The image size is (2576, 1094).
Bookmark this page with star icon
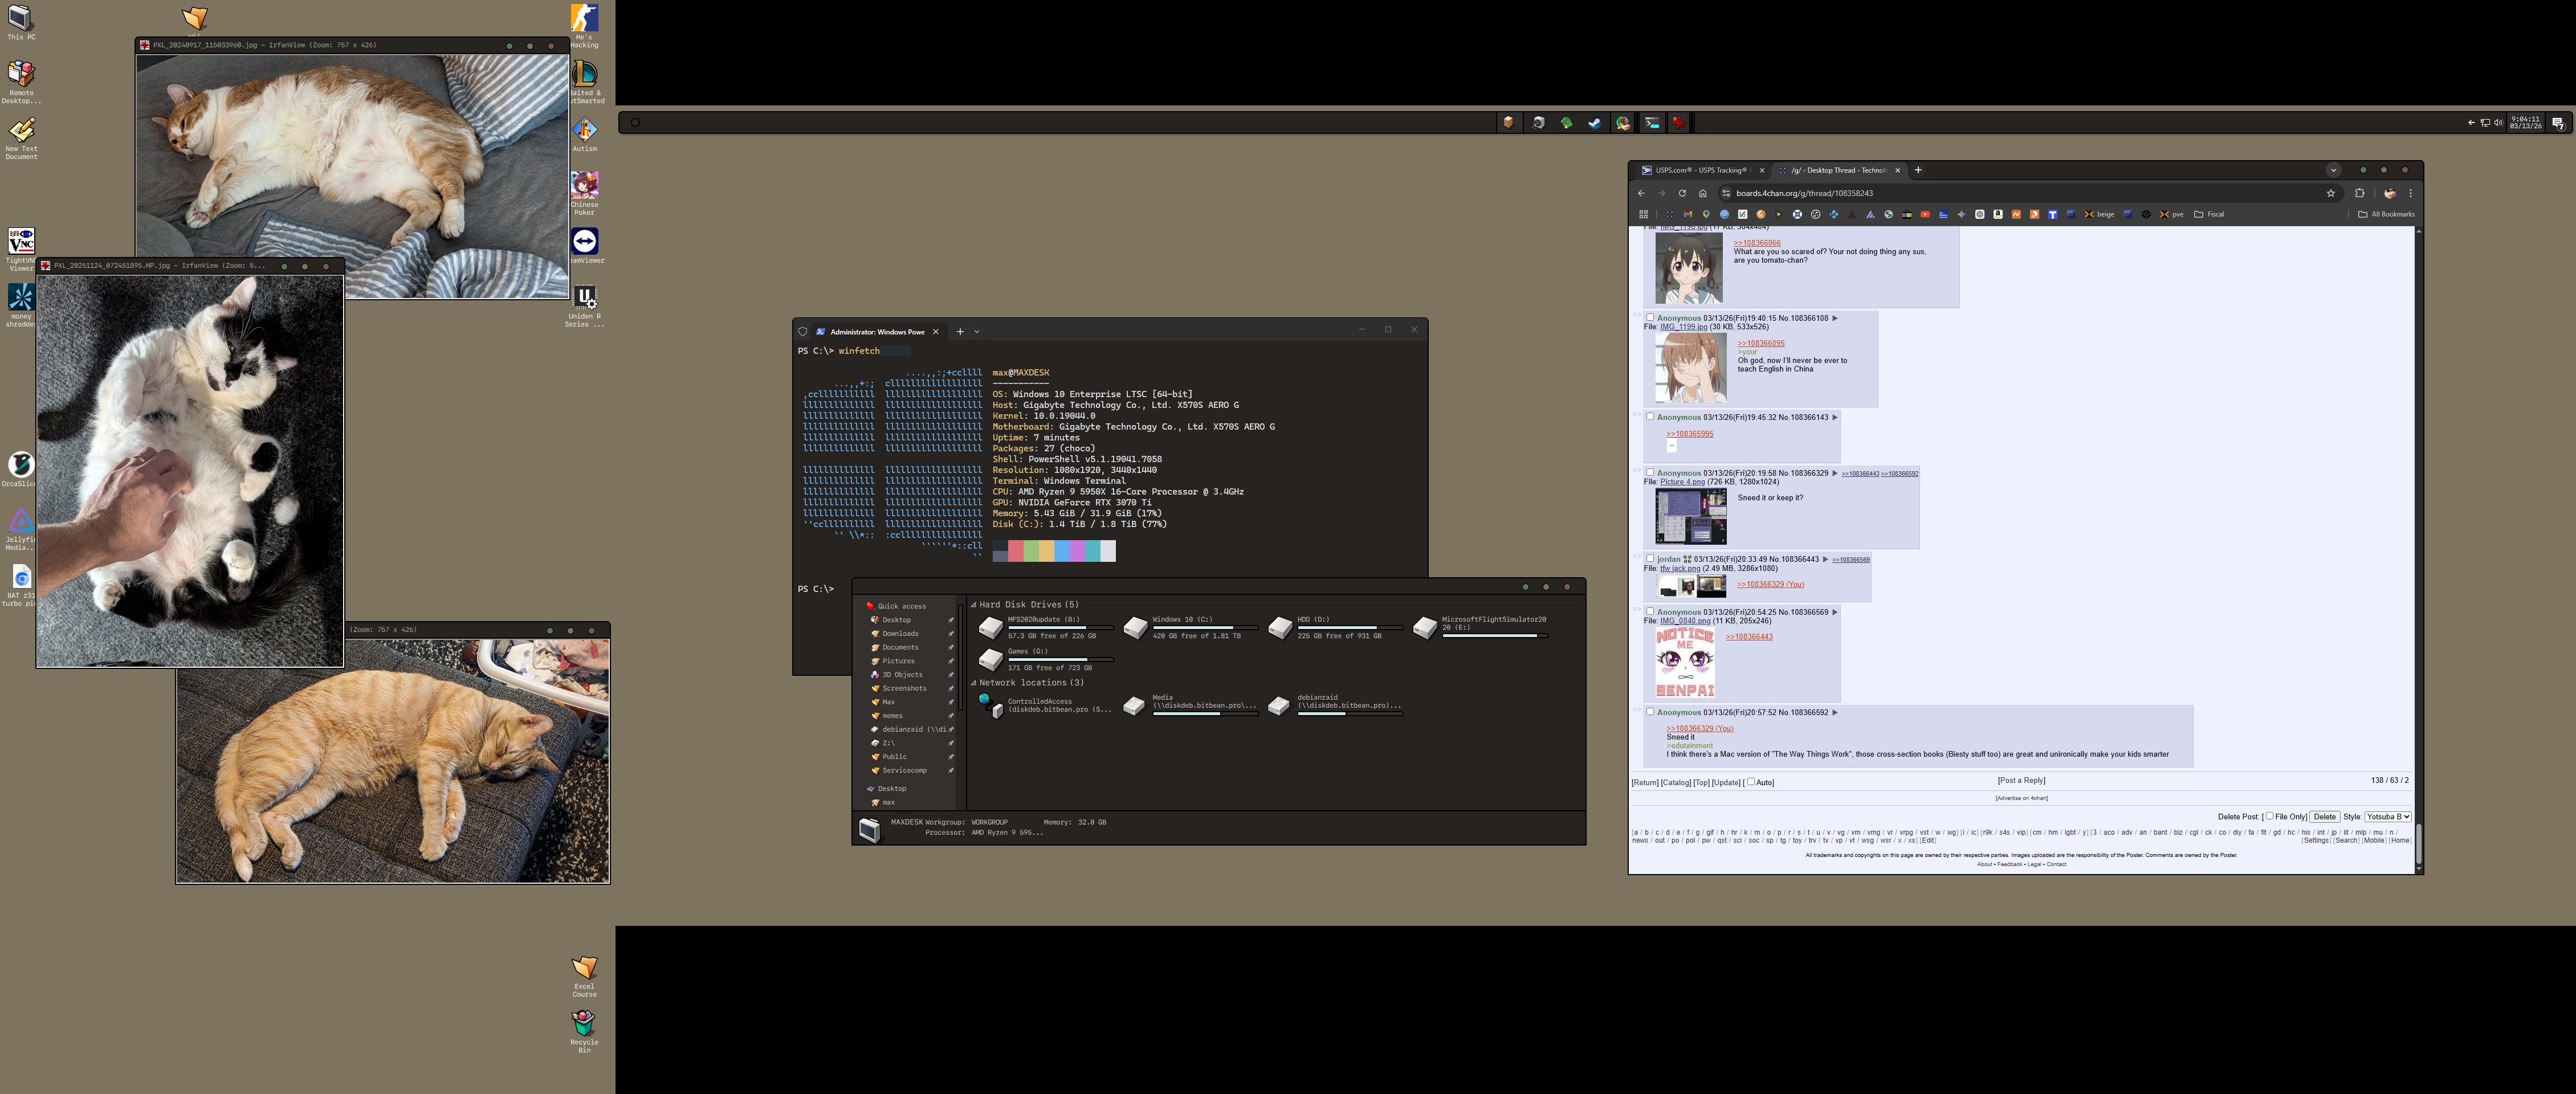[x=2330, y=193]
